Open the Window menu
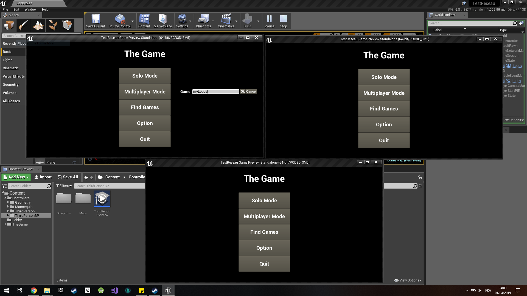 click(30, 9)
